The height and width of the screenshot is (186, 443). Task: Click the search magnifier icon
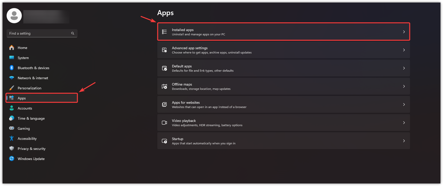(x=73, y=33)
